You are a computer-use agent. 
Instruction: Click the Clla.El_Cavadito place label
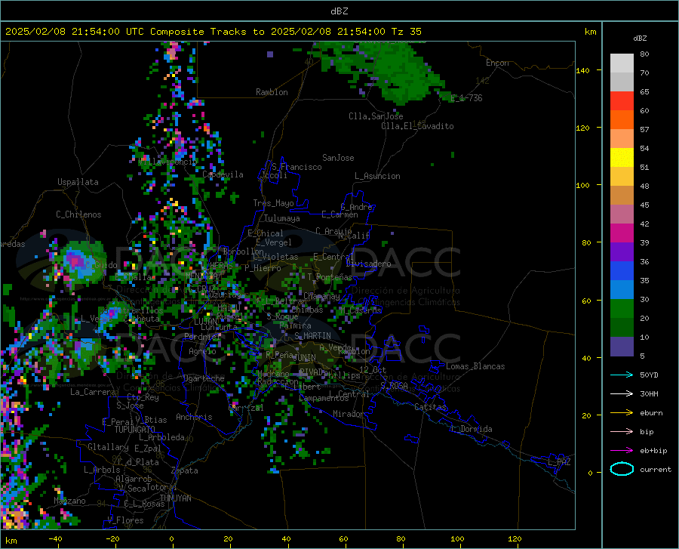tap(417, 126)
